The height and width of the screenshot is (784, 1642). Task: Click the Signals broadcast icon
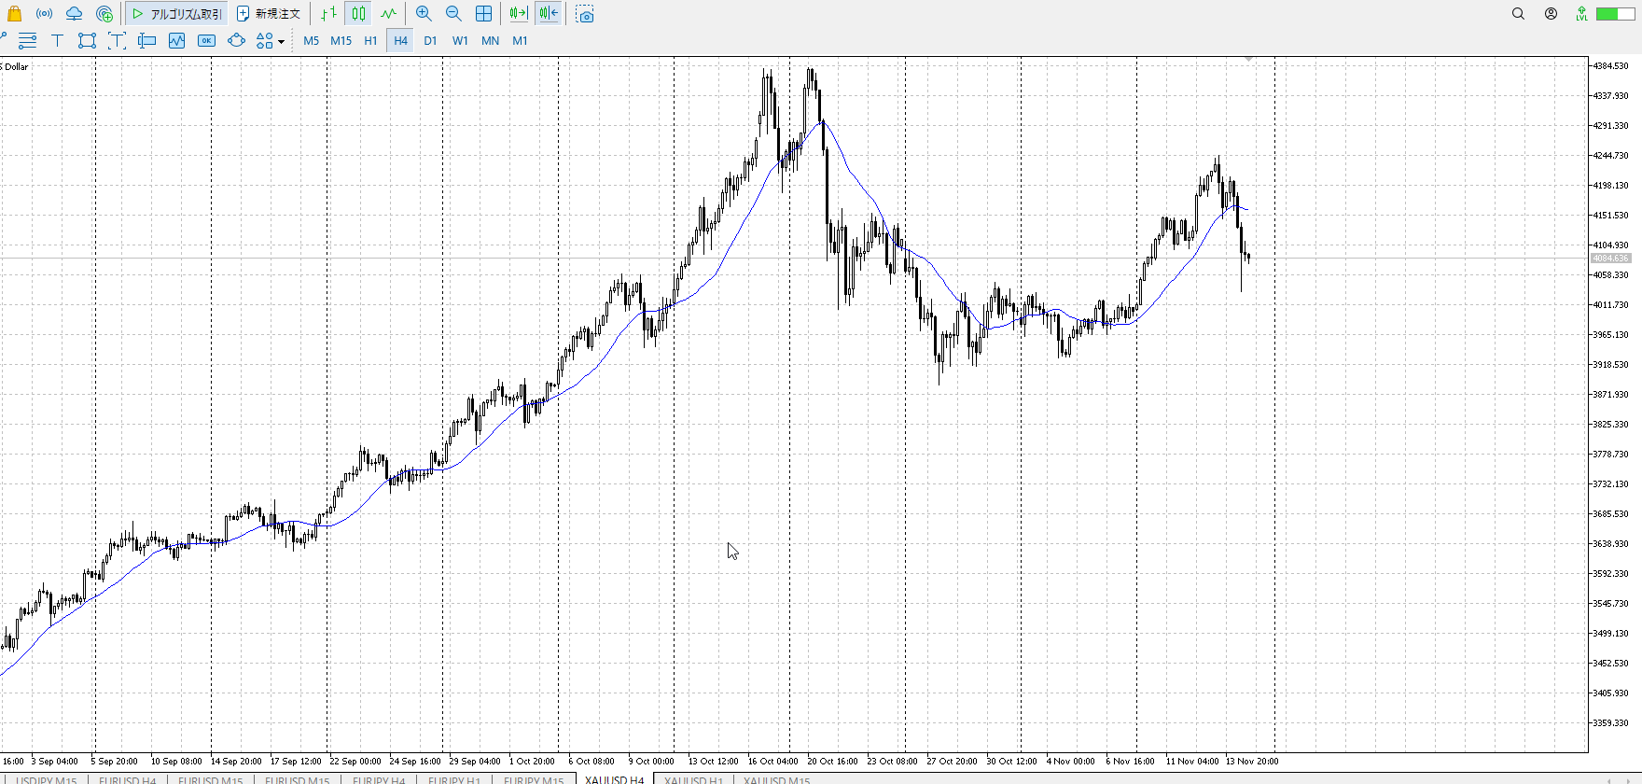pos(44,14)
